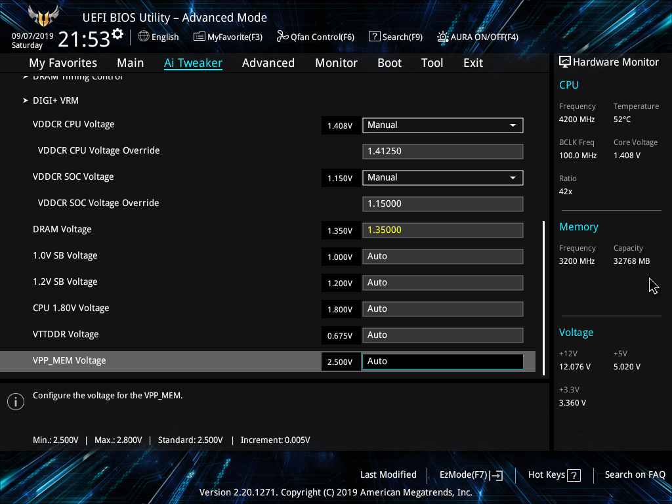
Task: Click the Hot Keys question mark icon
Action: click(x=574, y=475)
